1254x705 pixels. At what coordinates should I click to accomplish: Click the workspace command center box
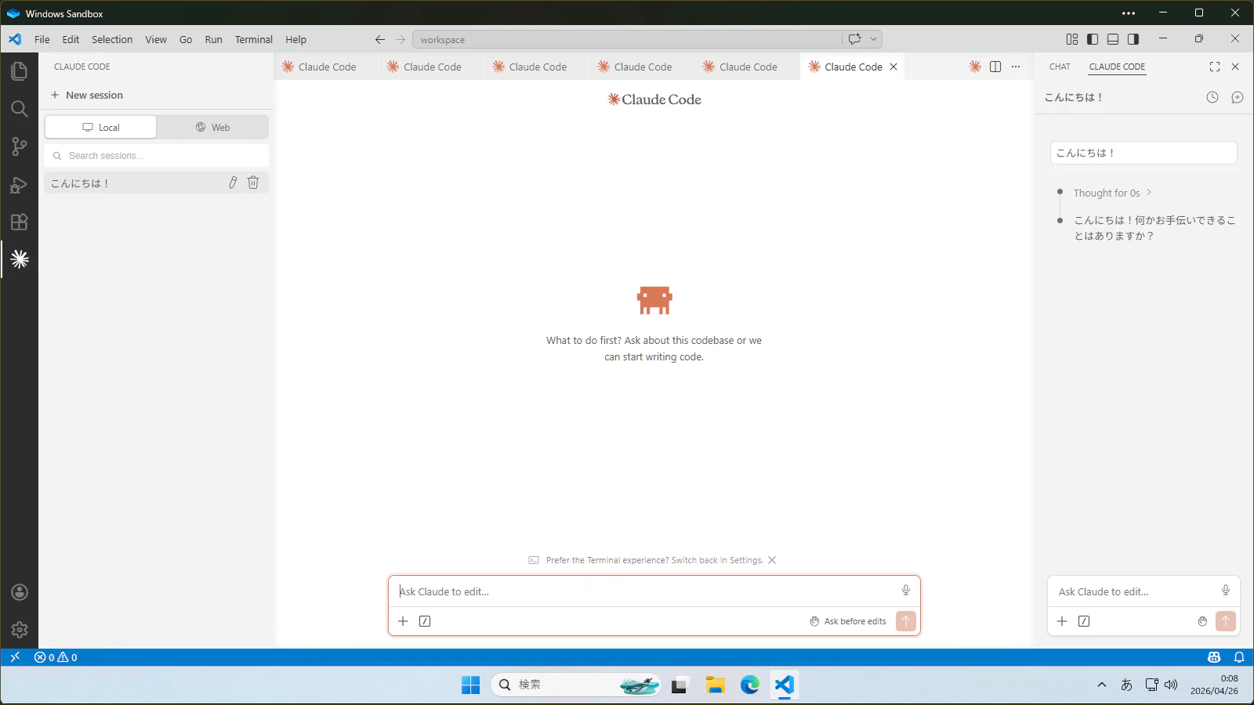(627, 39)
